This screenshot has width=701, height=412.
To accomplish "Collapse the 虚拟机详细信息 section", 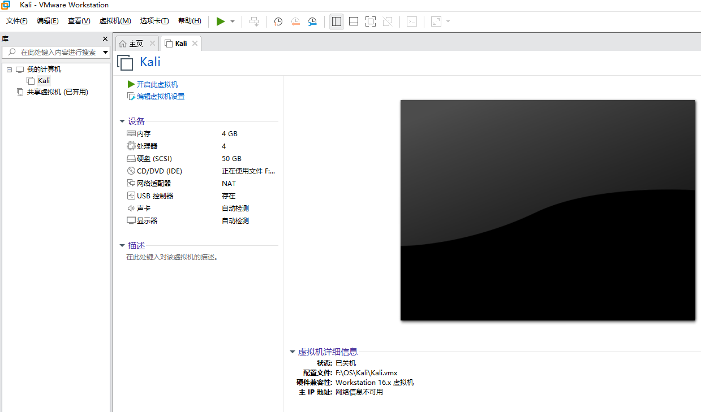I will coord(293,352).
